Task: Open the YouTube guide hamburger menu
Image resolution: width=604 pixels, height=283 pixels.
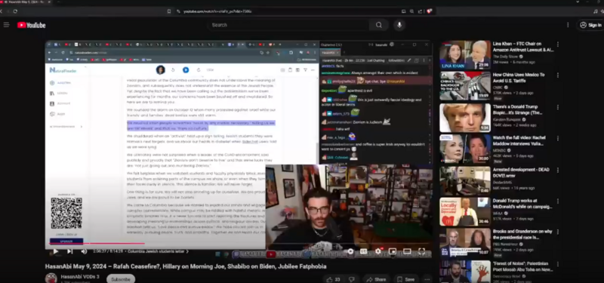Action: (x=6, y=25)
